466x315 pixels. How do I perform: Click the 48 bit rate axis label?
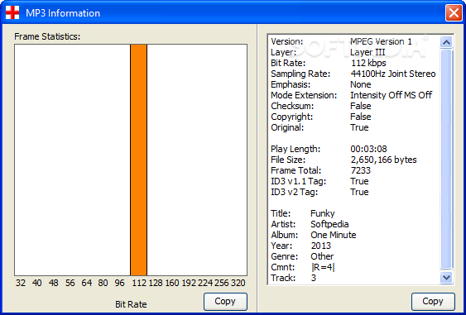(54, 283)
